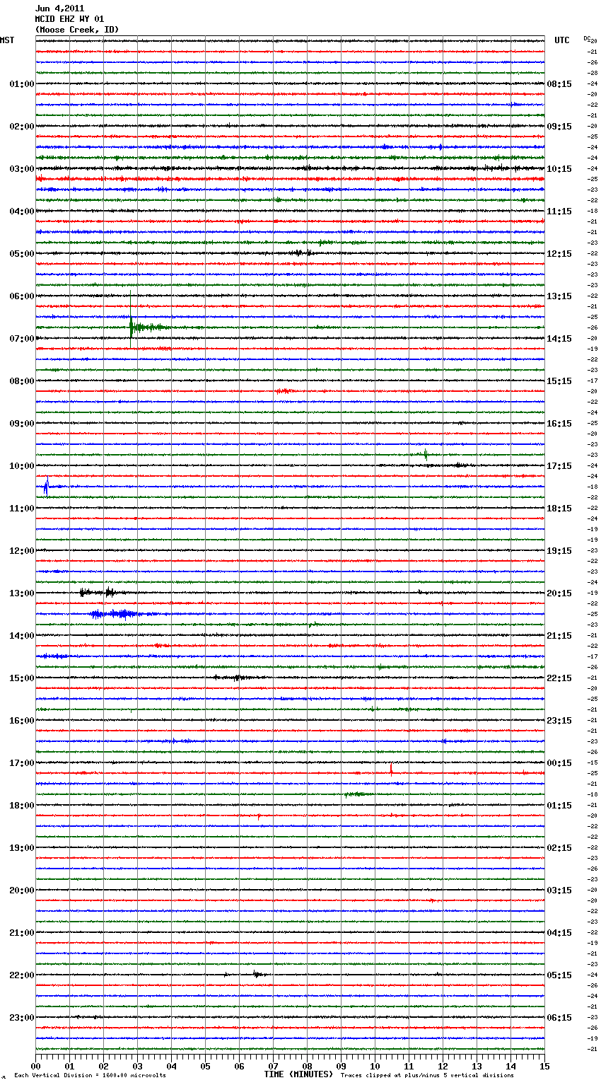This screenshot has width=601, height=1085.
Task: Click the blue event burst below the 13:00 trace
Action: pos(115,614)
